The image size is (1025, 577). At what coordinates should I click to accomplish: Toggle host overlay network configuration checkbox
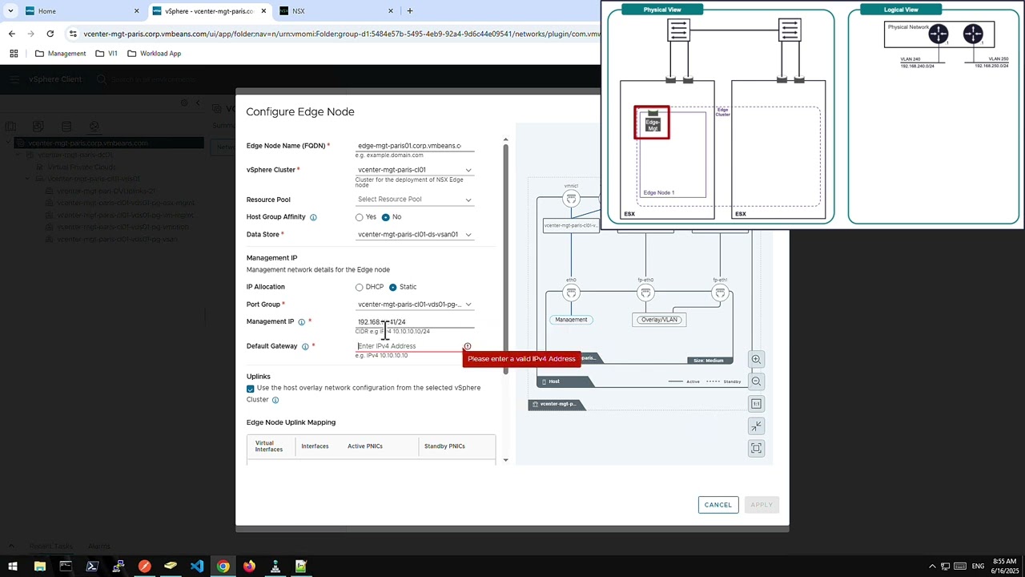click(x=251, y=389)
